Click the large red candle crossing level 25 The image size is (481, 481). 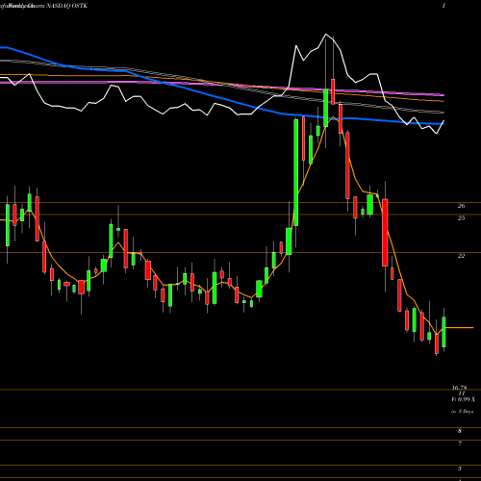385,233
